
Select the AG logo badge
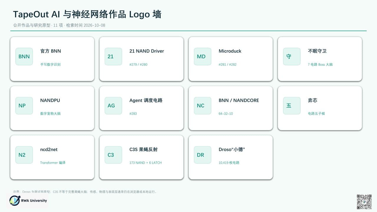point(113,106)
